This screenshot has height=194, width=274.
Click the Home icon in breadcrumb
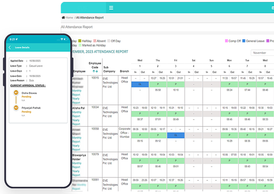(63, 17)
